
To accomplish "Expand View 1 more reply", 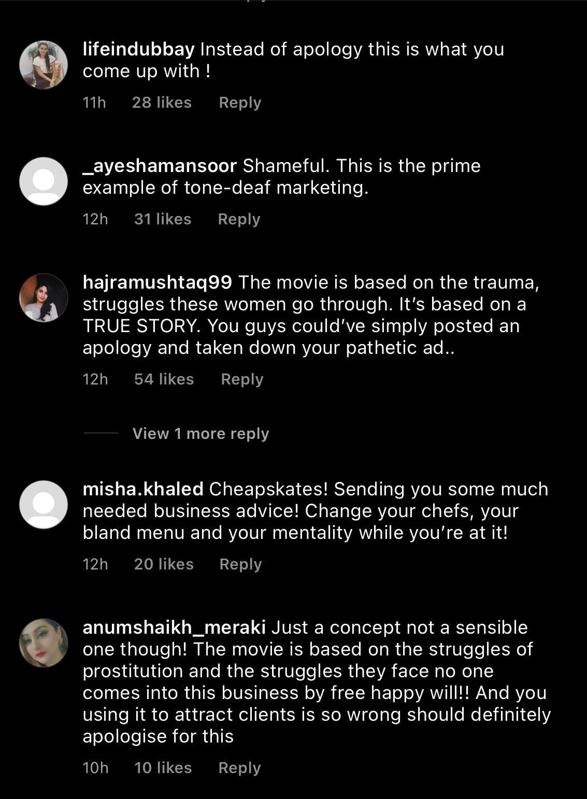I will 201,433.
